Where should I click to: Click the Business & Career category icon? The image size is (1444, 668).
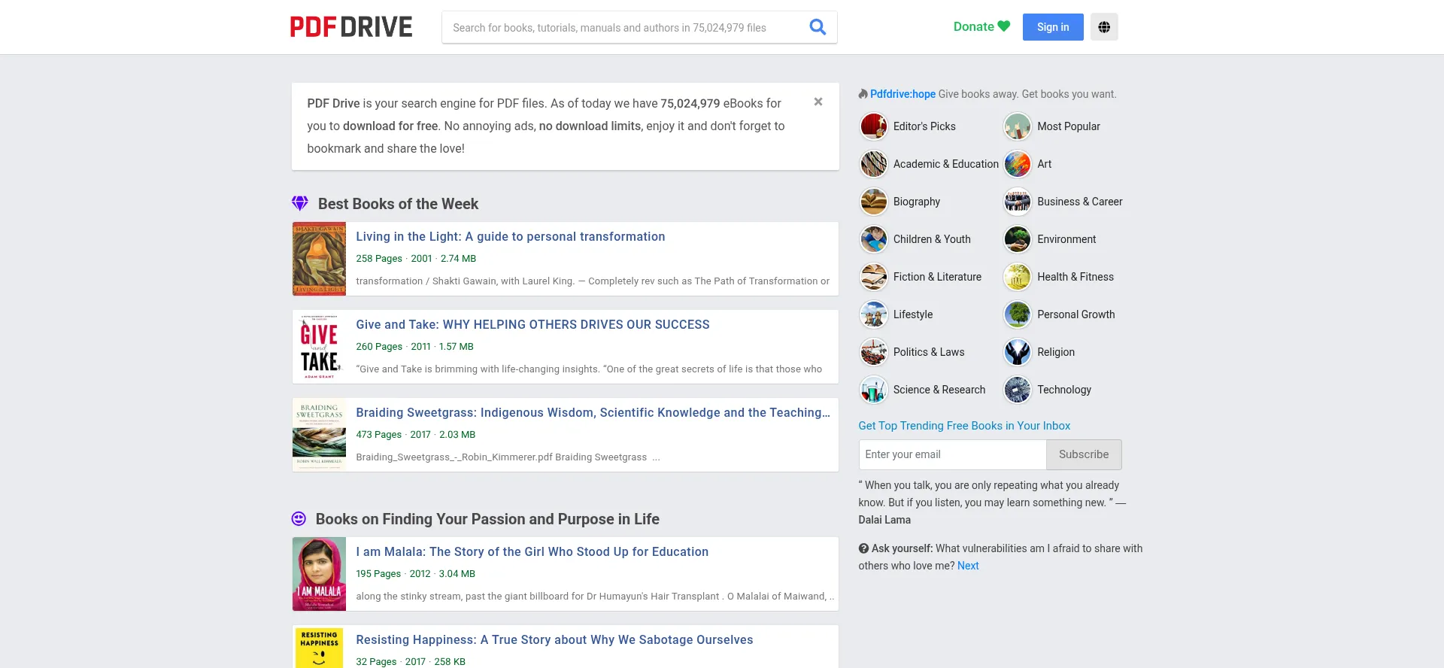pos(1018,202)
